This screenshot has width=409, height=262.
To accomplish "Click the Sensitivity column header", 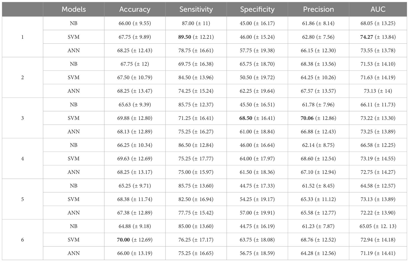I will pos(196,9).
